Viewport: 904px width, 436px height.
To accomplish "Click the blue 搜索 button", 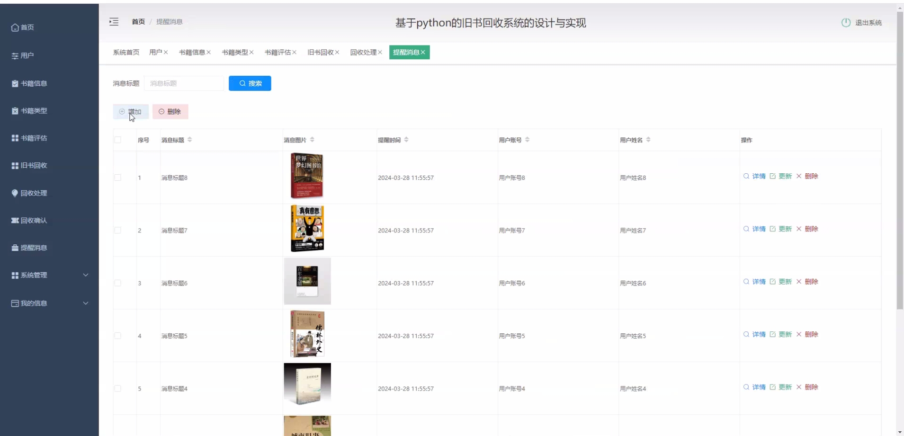I will pos(250,83).
